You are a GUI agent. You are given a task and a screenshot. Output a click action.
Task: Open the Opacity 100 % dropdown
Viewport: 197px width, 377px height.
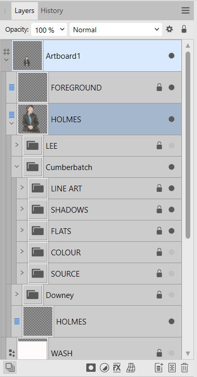[49, 30]
